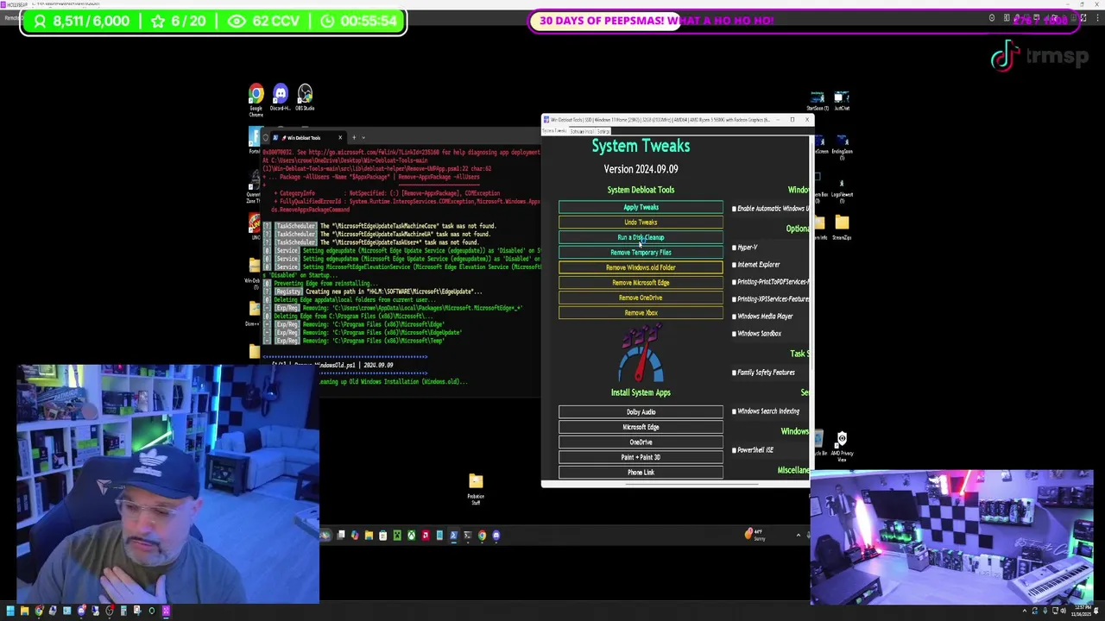Image resolution: width=1105 pixels, height=621 pixels.
Task: Switch to the Settings tab
Action: (x=603, y=131)
